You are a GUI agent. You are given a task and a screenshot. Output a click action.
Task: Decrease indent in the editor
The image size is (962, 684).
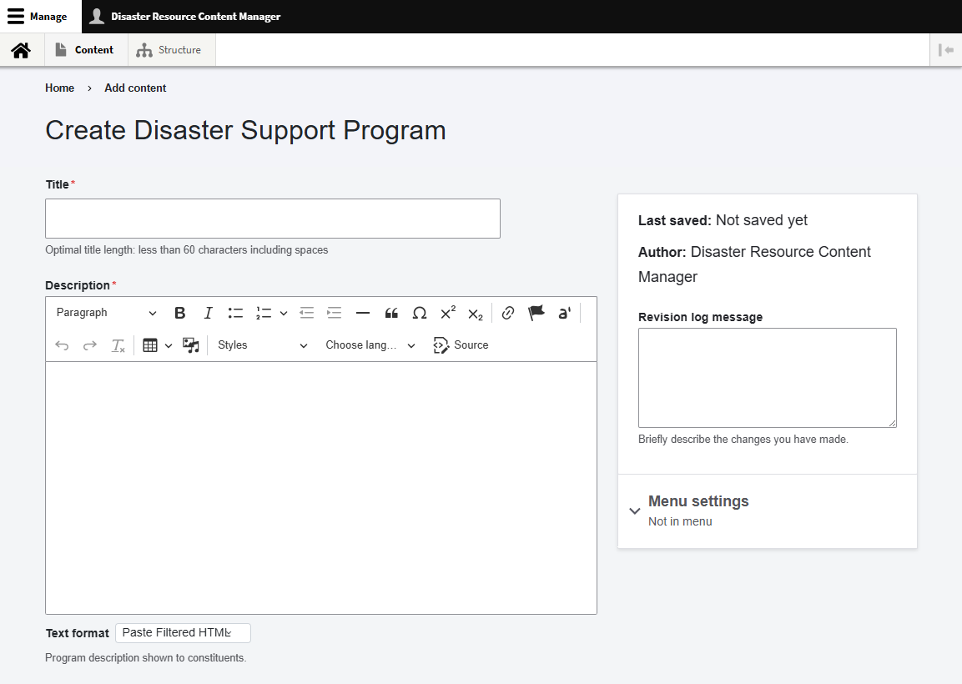point(306,313)
